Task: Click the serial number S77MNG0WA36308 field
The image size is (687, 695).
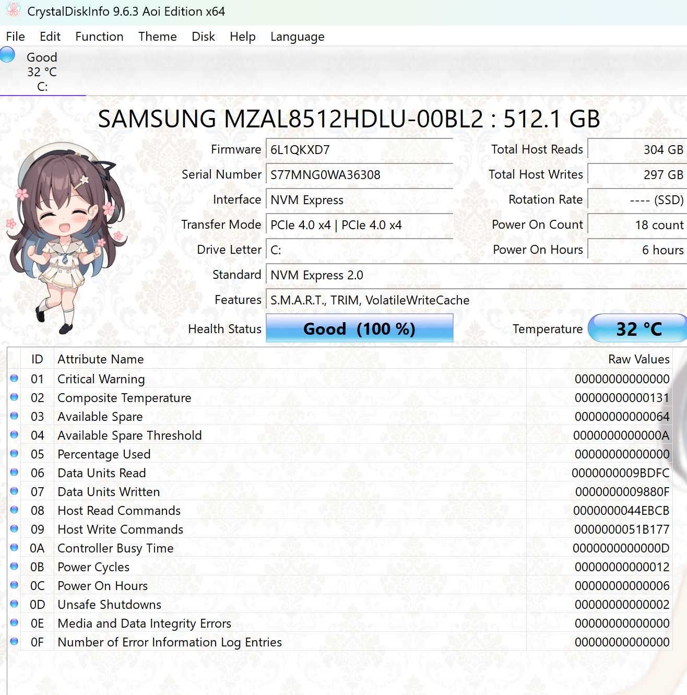Action: (359, 175)
